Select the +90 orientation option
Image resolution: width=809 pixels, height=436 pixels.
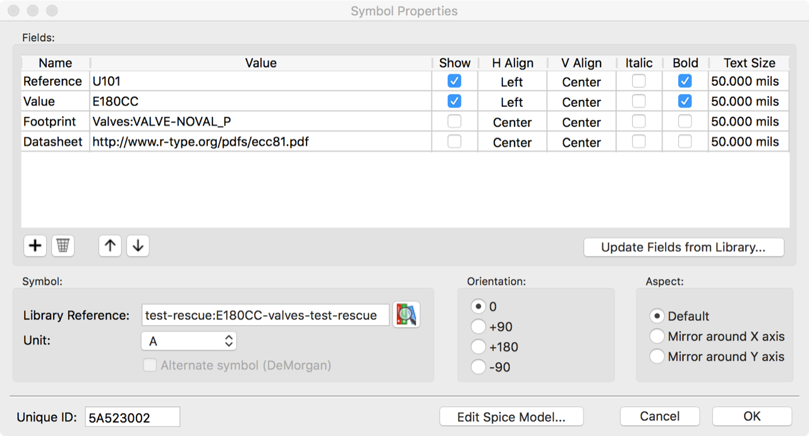479,327
